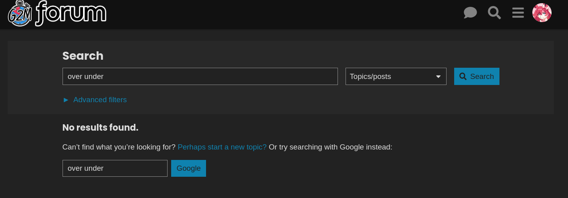Open the hamburger menu icon
The height and width of the screenshot is (198, 568).
[518, 13]
